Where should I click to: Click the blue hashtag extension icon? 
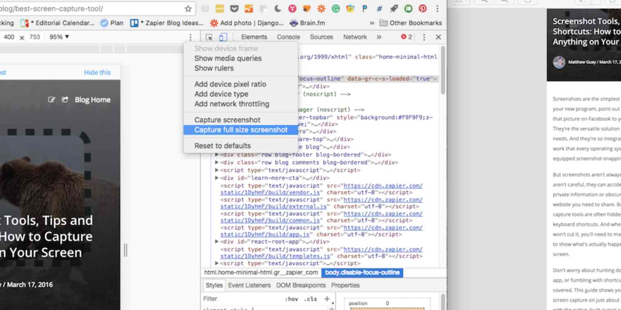tap(379, 9)
